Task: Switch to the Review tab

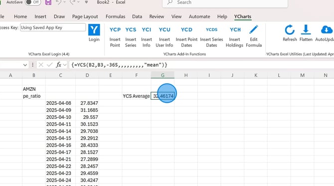Action: pos(157,16)
